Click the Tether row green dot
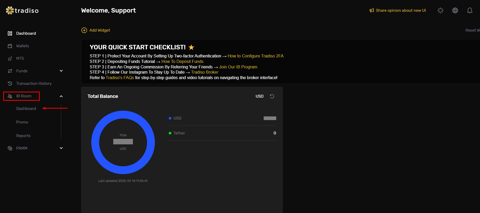480x213 pixels. pyautogui.click(x=170, y=133)
